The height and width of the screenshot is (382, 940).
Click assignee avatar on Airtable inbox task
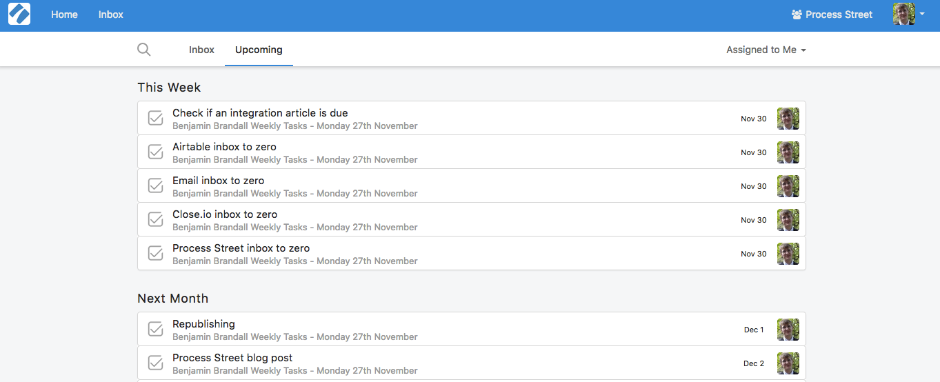tap(788, 152)
